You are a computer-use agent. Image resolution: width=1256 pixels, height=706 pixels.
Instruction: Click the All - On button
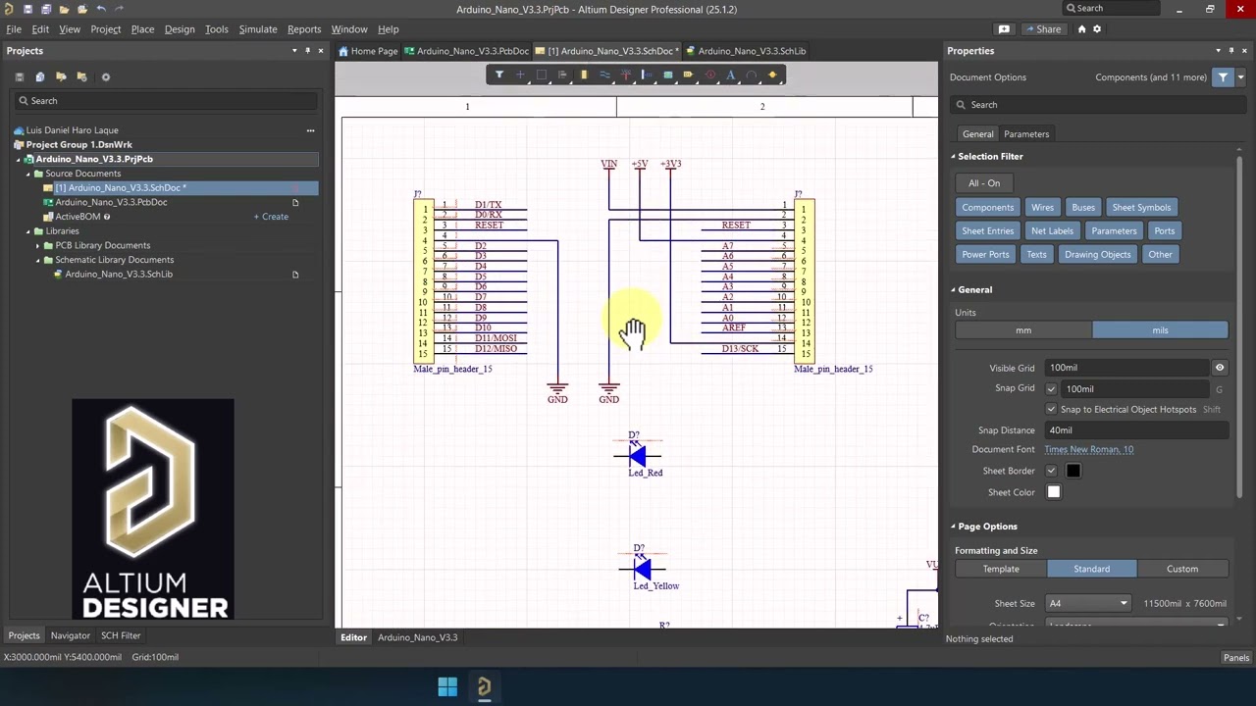click(x=984, y=183)
